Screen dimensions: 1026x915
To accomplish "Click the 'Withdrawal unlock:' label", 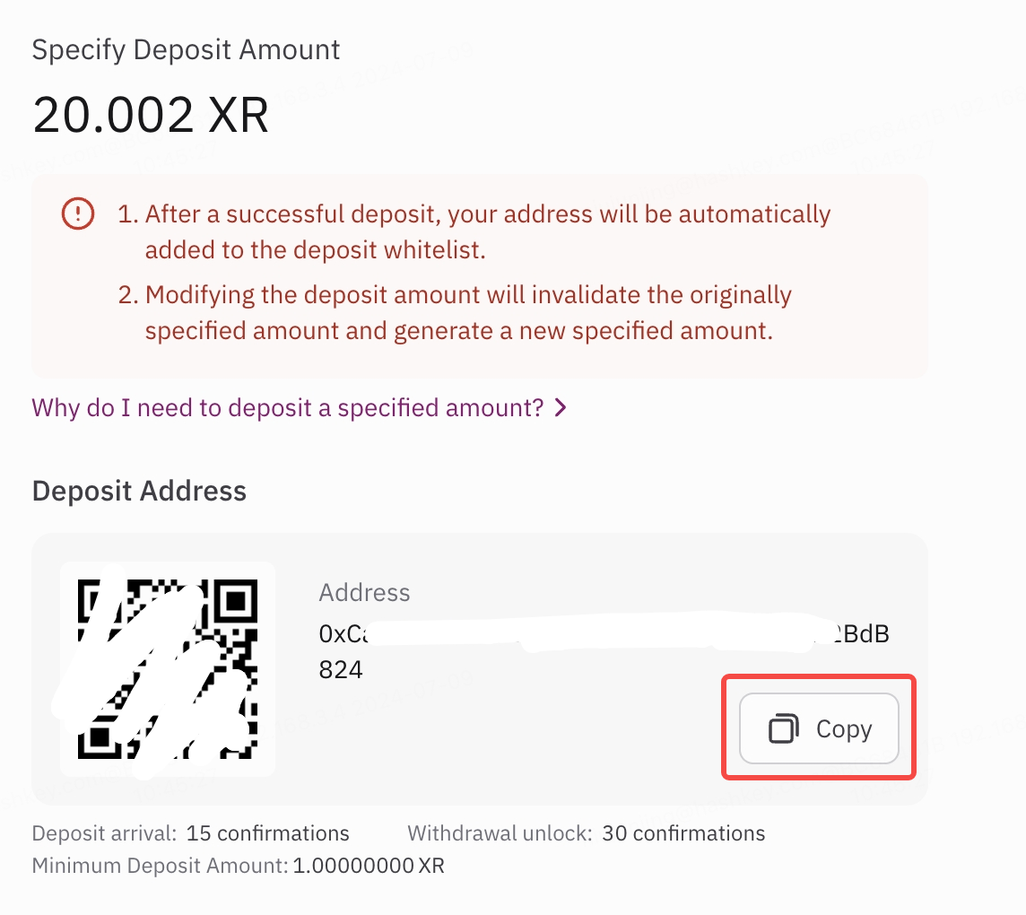I will pyautogui.click(x=500, y=833).
